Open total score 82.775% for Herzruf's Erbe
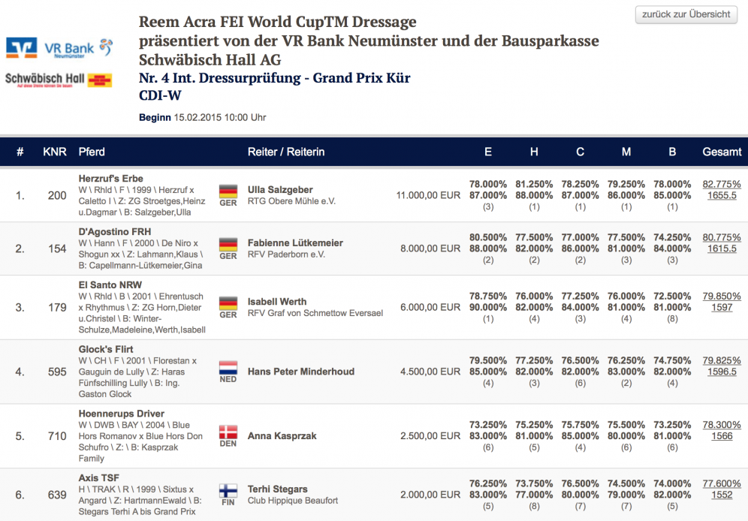This screenshot has width=748, height=521. (x=721, y=184)
